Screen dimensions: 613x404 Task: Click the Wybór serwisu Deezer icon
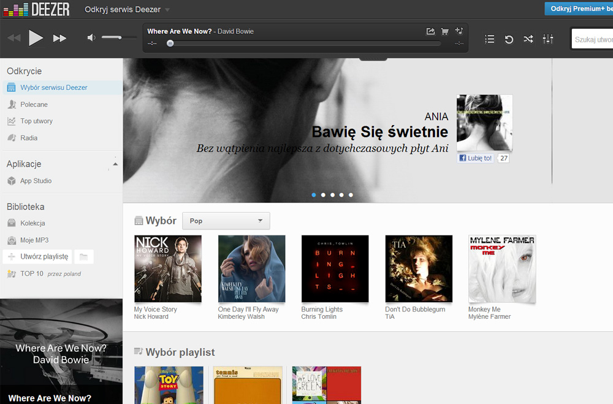(12, 88)
